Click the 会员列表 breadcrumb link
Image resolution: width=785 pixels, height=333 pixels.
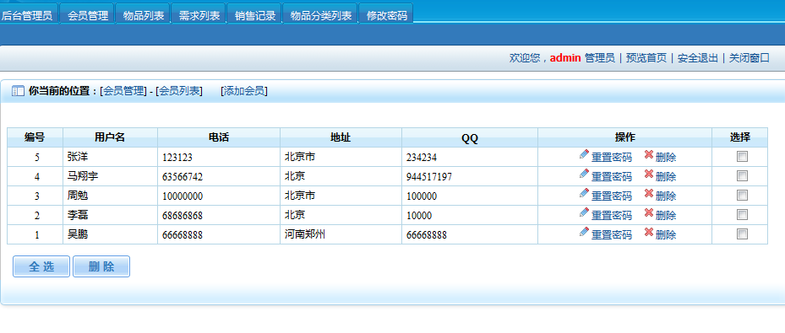click(x=179, y=91)
